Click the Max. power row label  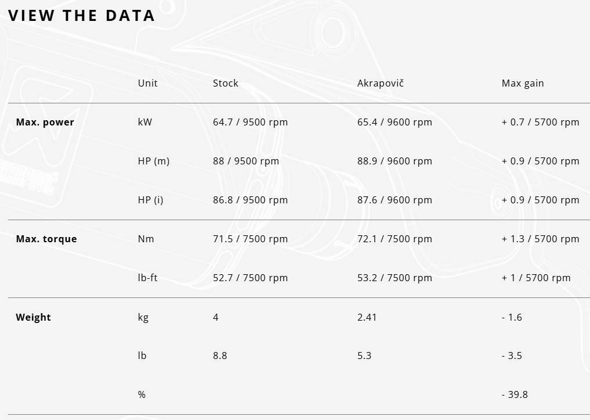(45, 122)
